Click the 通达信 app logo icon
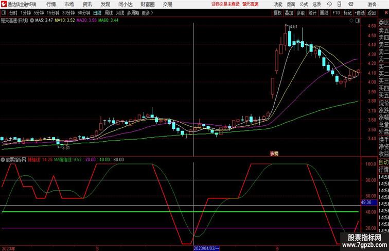Image resolution: width=389 pixels, height=251 pixels. pos(4,4)
